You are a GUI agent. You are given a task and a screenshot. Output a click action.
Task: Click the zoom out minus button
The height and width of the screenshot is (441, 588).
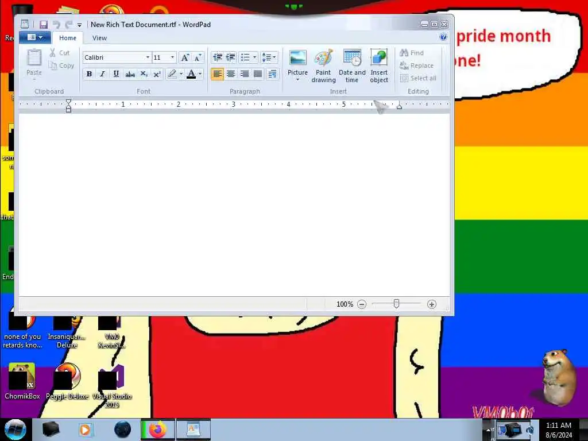pyautogui.click(x=362, y=304)
